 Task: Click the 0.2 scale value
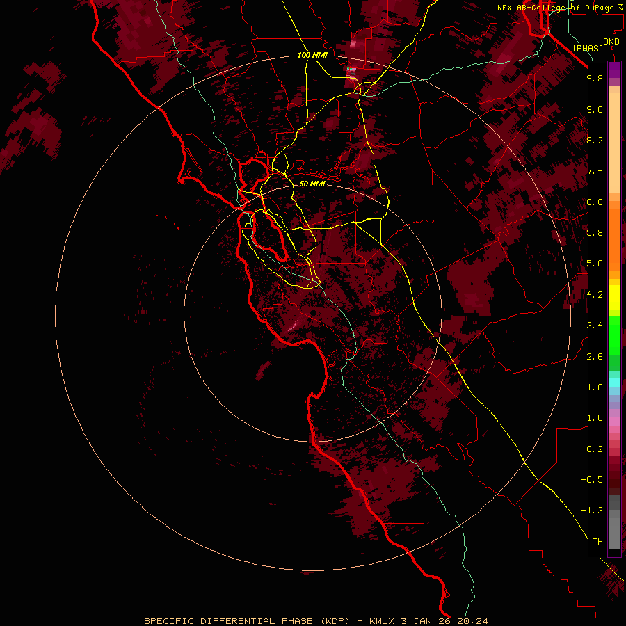[595, 449]
